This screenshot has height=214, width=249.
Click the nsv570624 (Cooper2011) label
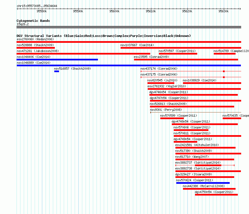(194, 180)
